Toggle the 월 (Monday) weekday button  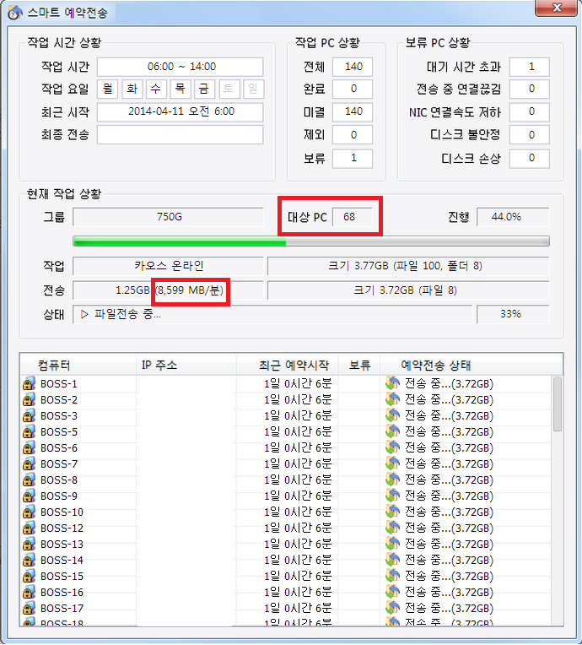click(108, 89)
